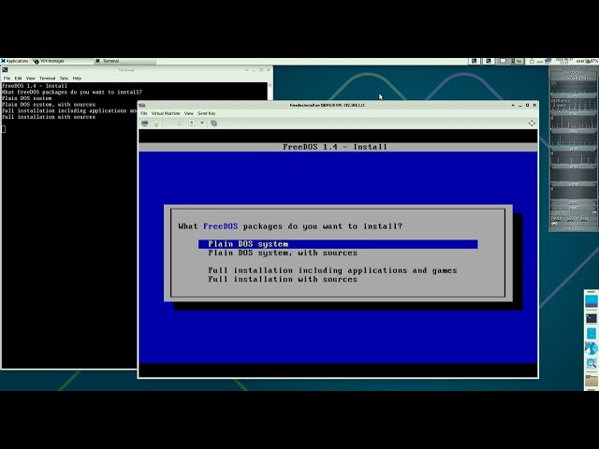This screenshot has height=449, width=599.
Task: Switch to Virt-manager taskbar button
Action: tap(63, 61)
